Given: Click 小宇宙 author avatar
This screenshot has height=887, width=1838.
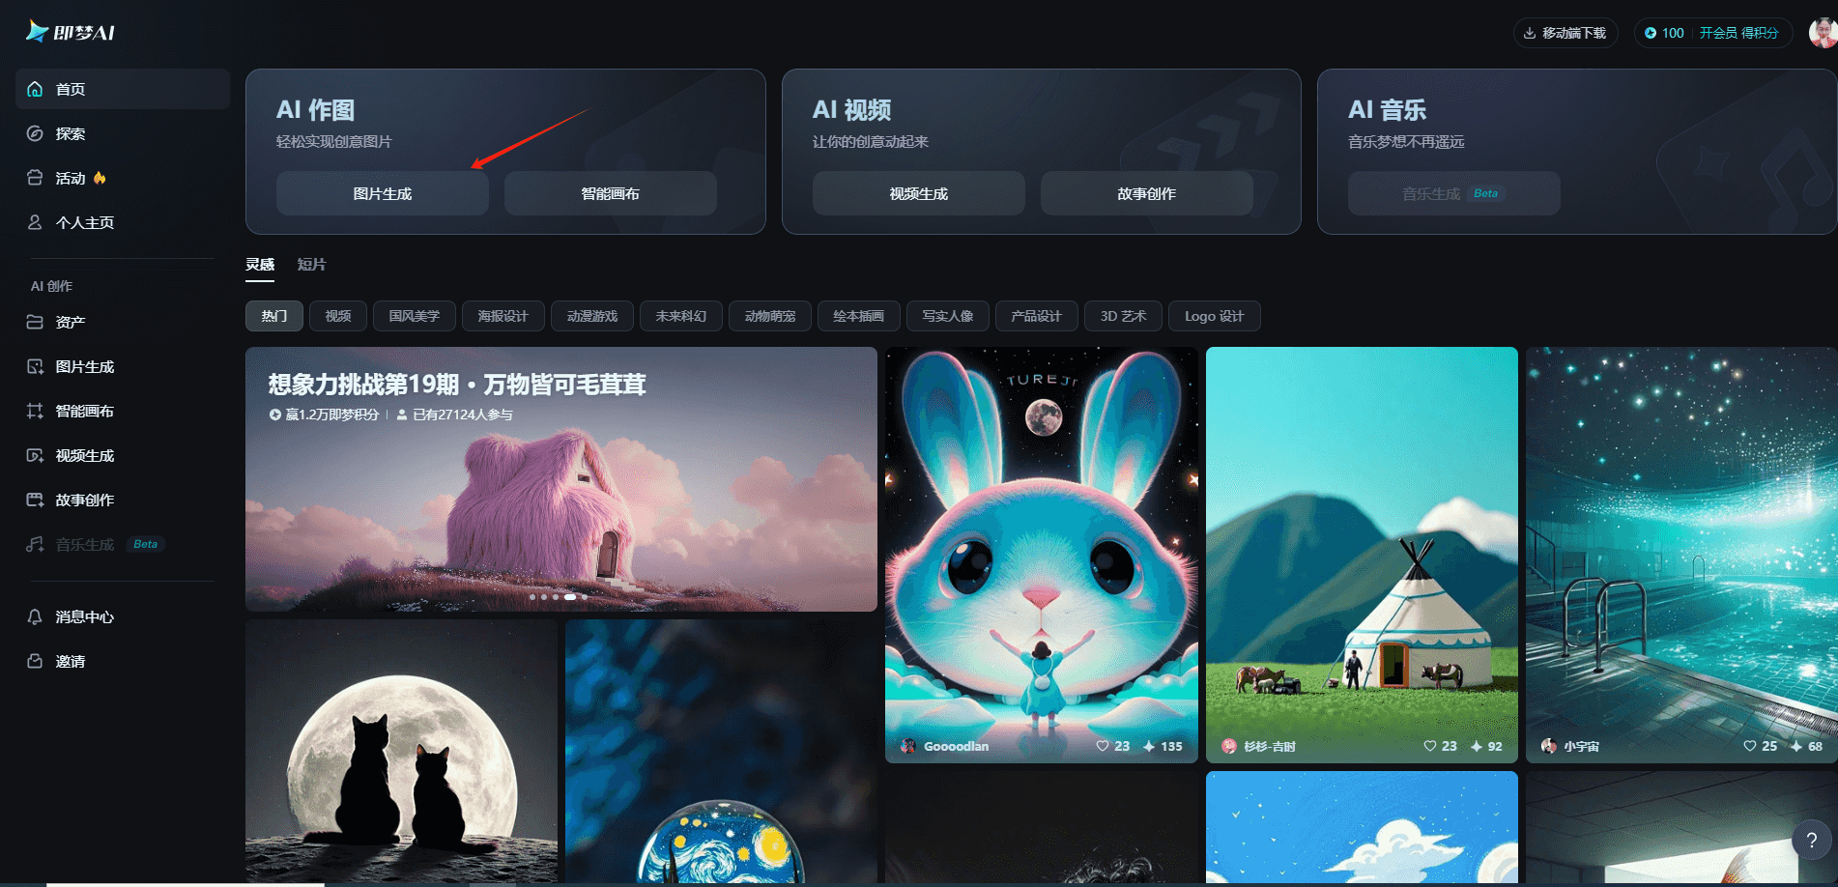Looking at the screenshot, I should [1549, 746].
